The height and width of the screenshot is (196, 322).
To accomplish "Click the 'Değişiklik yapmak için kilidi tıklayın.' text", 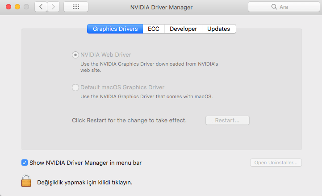I will click(x=84, y=182).
